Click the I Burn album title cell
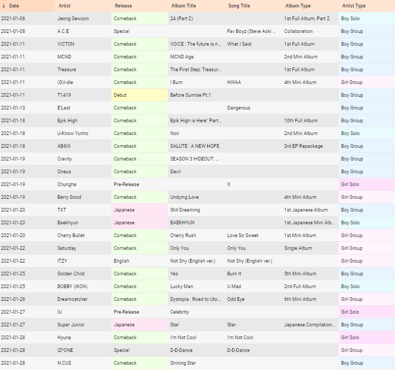 point(196,82)
